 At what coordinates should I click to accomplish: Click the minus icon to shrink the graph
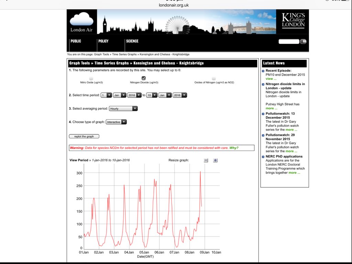click(206, 160)
